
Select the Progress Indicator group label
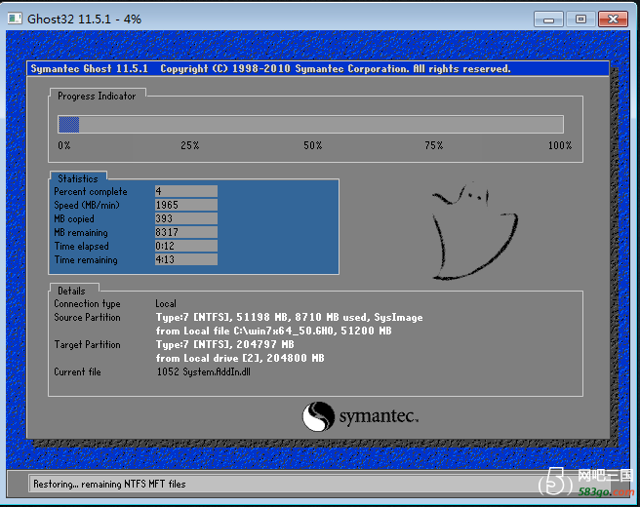pos(97,96)
